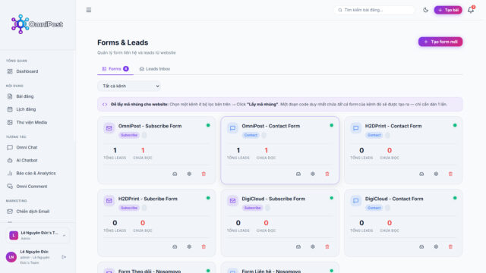Toggle the sidebar hamburger menu
This screenshot has width=486, height=273.
(x=89, y=10)
